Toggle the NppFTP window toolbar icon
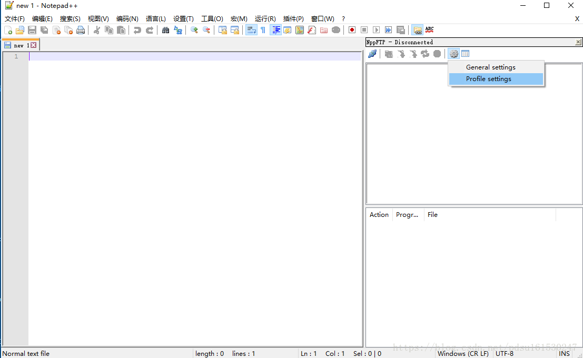The width and height of the screenshot is (583, 358). (418, 30)
